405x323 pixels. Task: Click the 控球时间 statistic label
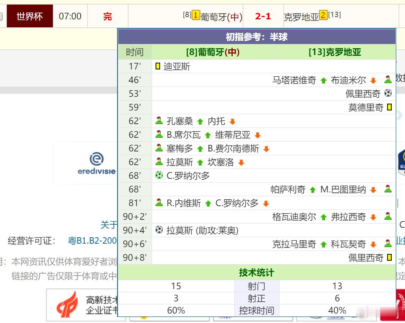[x=256, y=310]
